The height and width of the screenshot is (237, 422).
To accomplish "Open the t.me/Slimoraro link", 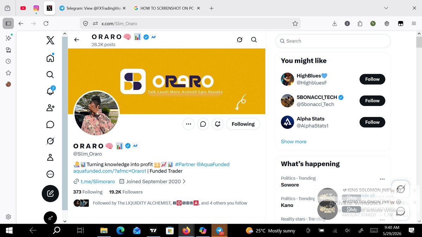I will coord(98,182).
